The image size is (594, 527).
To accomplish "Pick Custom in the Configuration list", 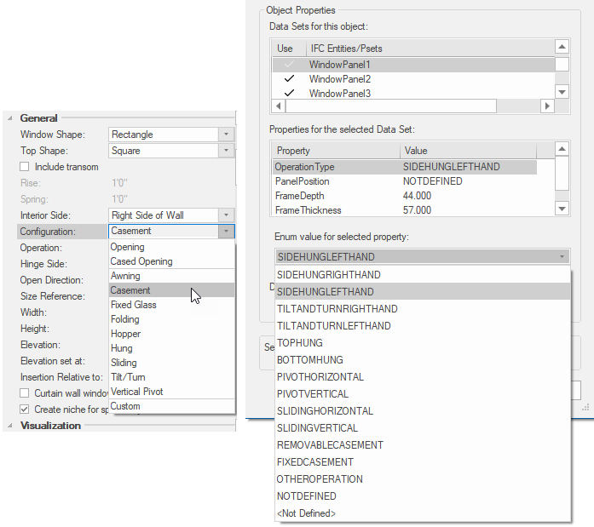I will [x=126, y=406].
